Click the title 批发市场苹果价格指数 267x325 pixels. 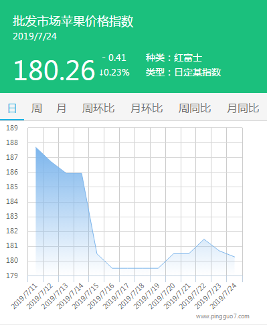(73, 21)
